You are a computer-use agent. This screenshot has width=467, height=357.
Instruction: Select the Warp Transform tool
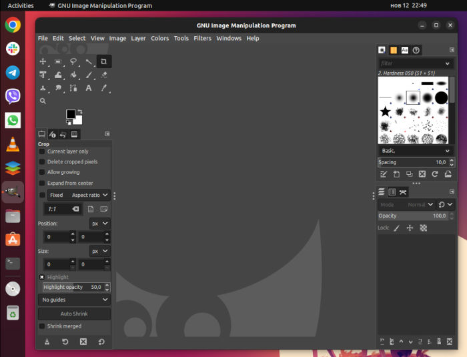[x=58, y=75]
